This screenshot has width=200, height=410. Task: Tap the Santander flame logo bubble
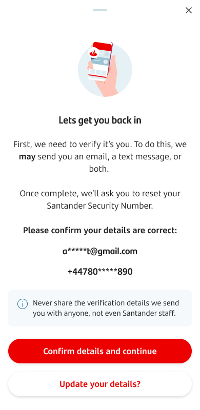[x=93, y=53]
